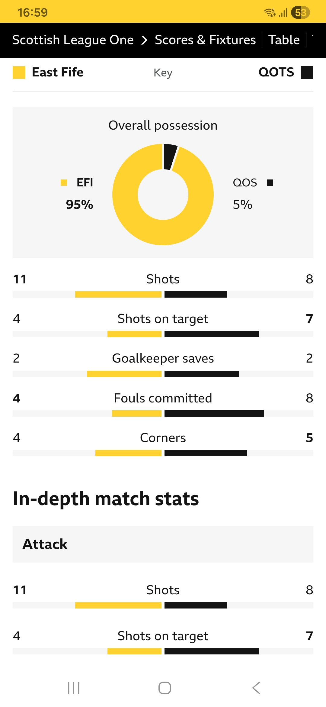The height and width of the screenshot is (707, 326).
Task: Select the Scores & Fixtures tab
Action: click(205, 40)
